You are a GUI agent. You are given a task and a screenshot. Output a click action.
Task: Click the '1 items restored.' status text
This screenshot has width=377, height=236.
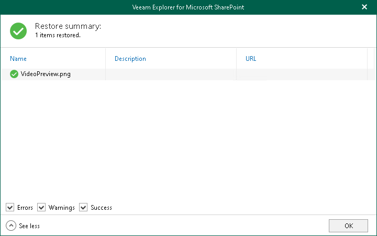click(58, 35)
